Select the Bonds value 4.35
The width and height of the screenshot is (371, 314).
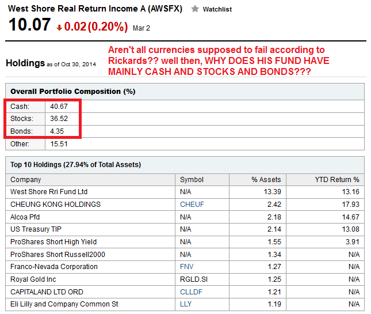pos(57,131)
